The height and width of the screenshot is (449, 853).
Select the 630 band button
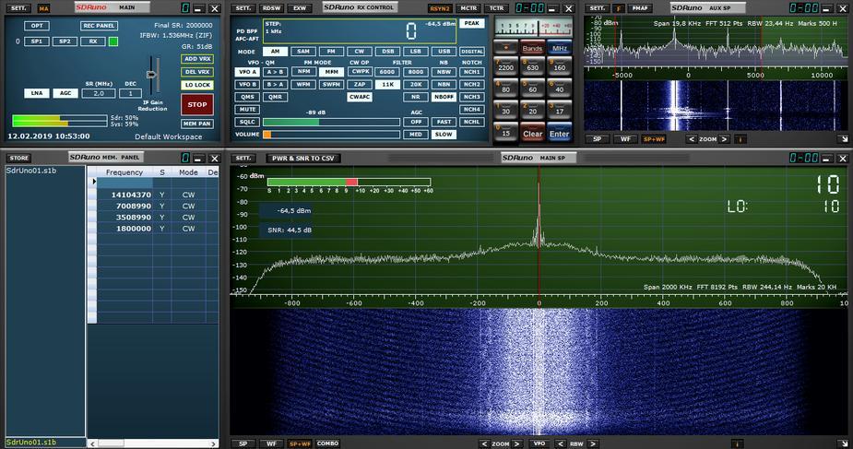[533, 65]
